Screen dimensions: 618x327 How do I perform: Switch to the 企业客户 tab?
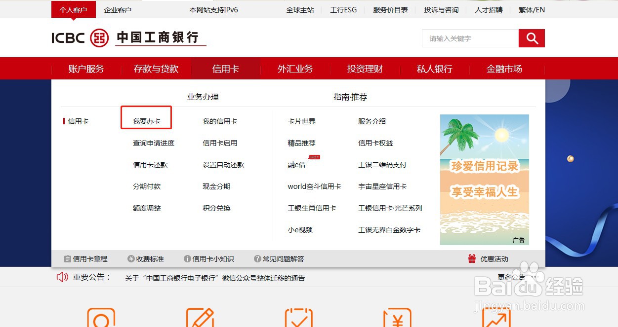[118, 9]
